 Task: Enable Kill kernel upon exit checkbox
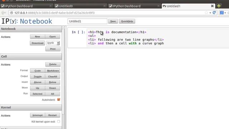59,121
